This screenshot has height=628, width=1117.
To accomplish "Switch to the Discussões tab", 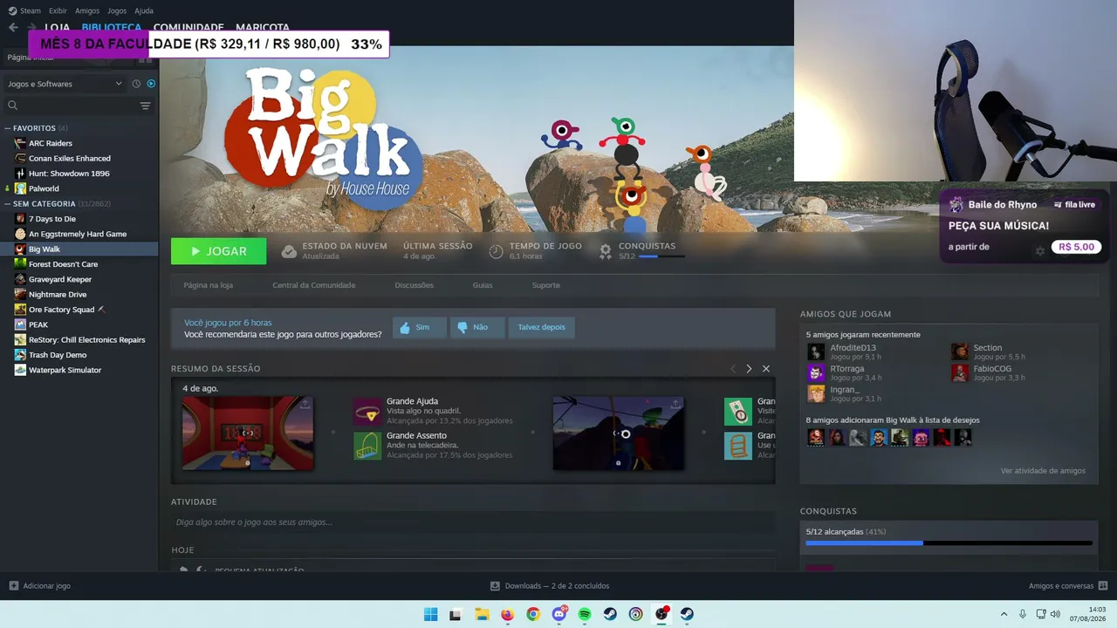I will click(414, 285).
